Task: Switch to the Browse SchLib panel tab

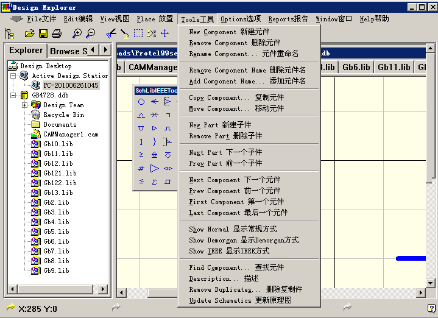Action: [x=72, y=51]
